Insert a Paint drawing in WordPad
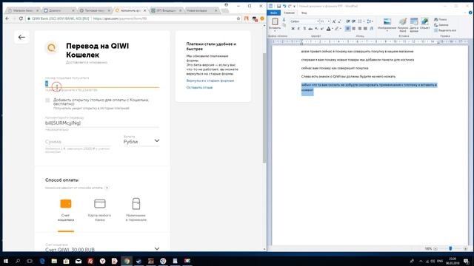 (x=403, y=24)
